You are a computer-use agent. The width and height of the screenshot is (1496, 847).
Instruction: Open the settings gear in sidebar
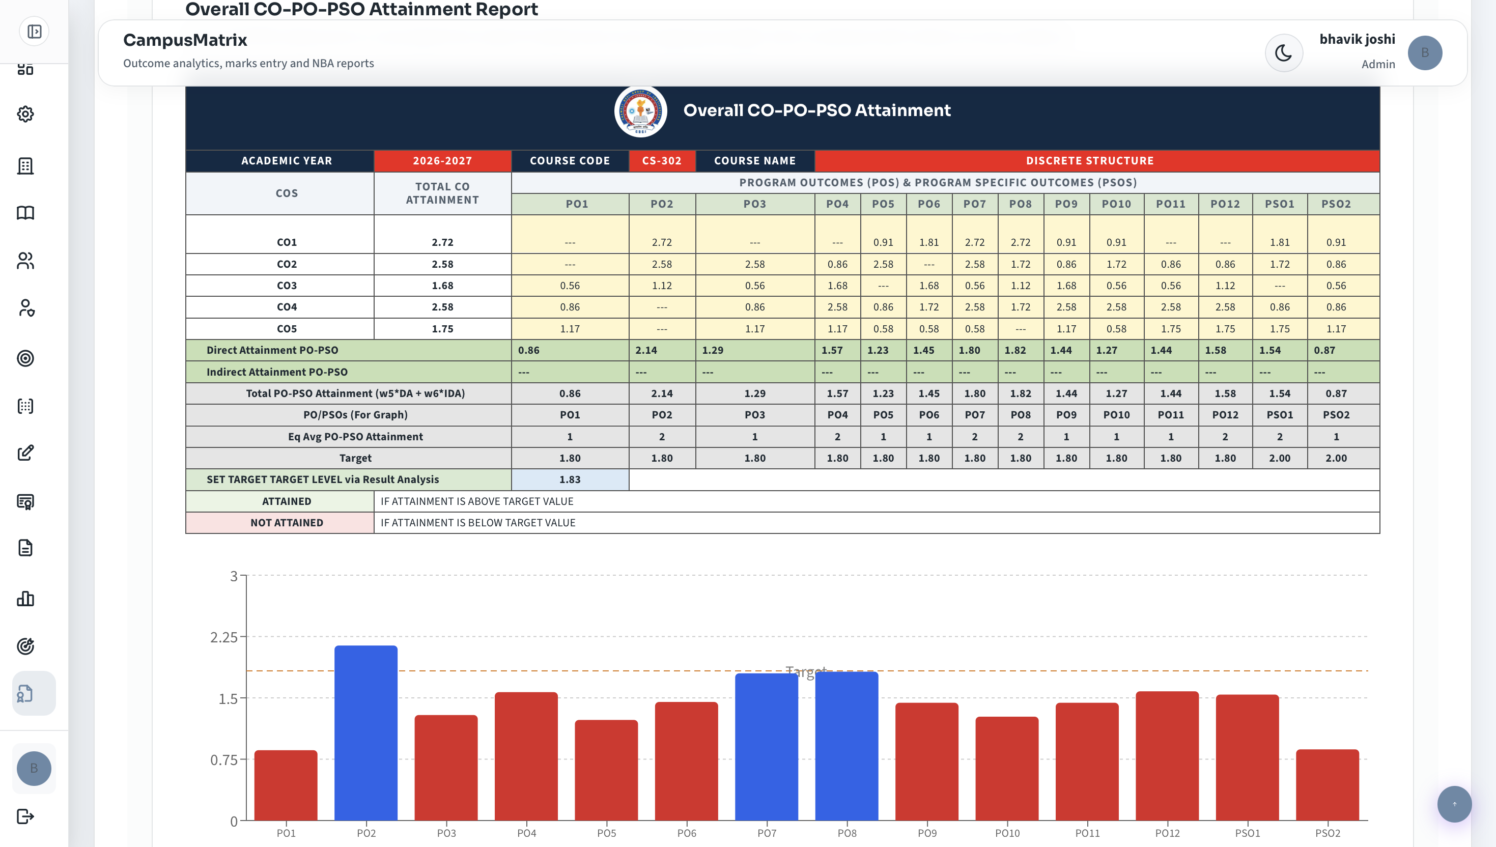[x=25, y=114]
